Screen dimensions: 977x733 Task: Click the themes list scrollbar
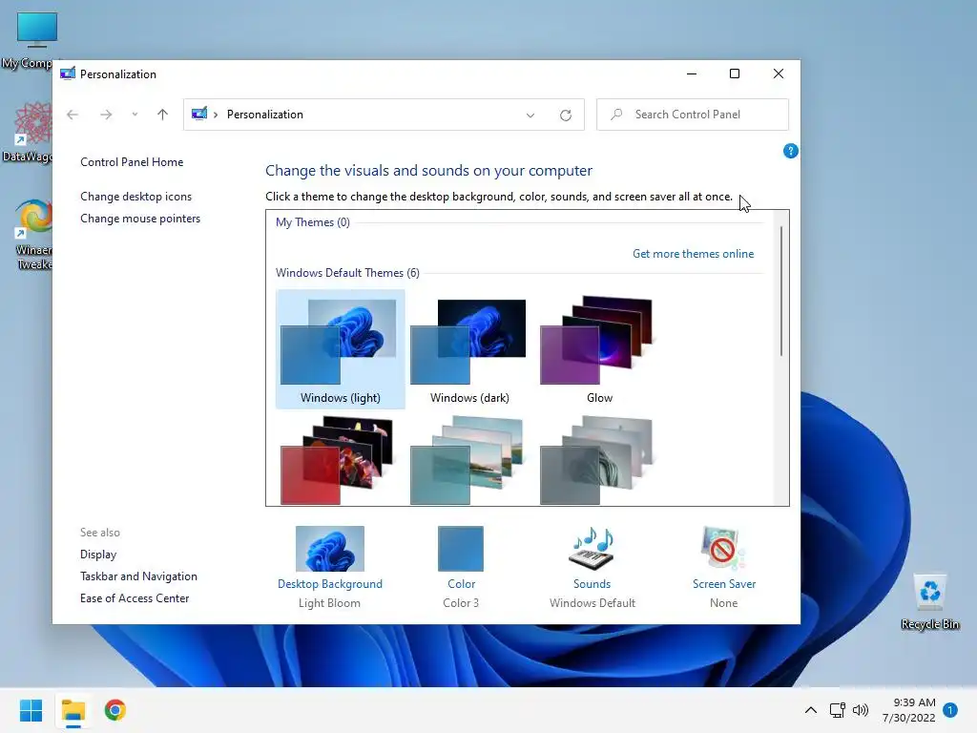coord(780,292)
